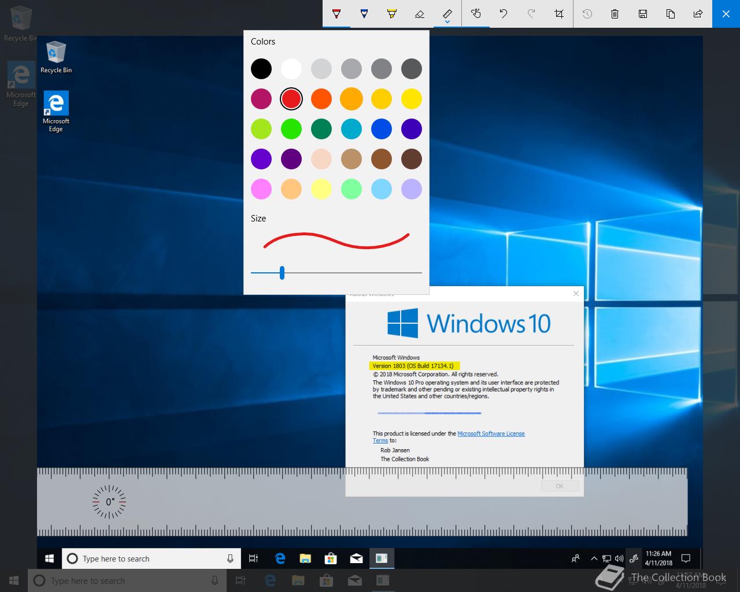The image size is (740, 592).
Task: Click the grayed-out redo arrow
Action: click(531, 13)
